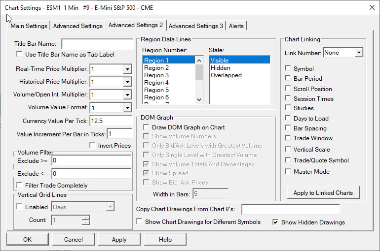Select Region 3 in the Region Number list
This screenshot has height=251, width=380.
(157, 75)
